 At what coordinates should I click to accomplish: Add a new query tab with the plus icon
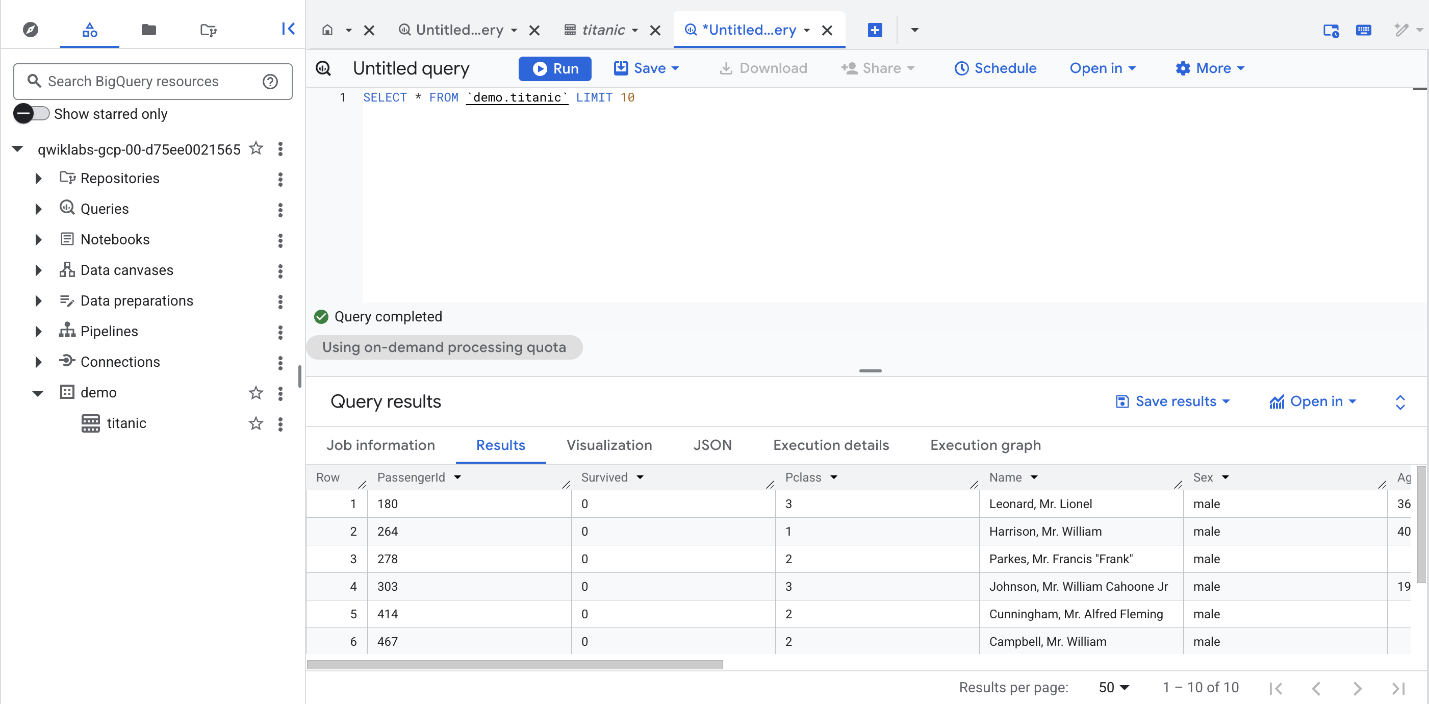click(x=874, y=30)
